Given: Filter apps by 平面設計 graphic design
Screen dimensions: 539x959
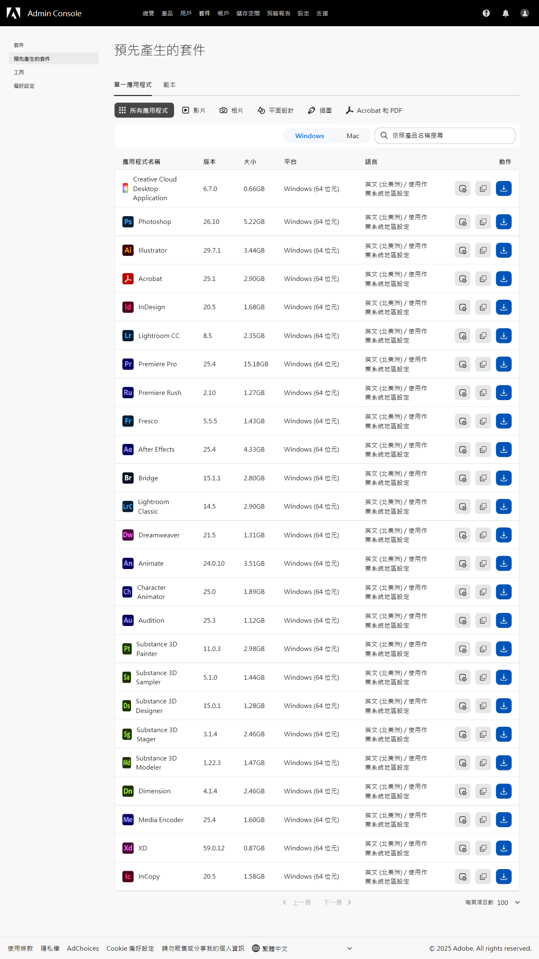Looking at the screenshot, I should click(x=275, y=110).
